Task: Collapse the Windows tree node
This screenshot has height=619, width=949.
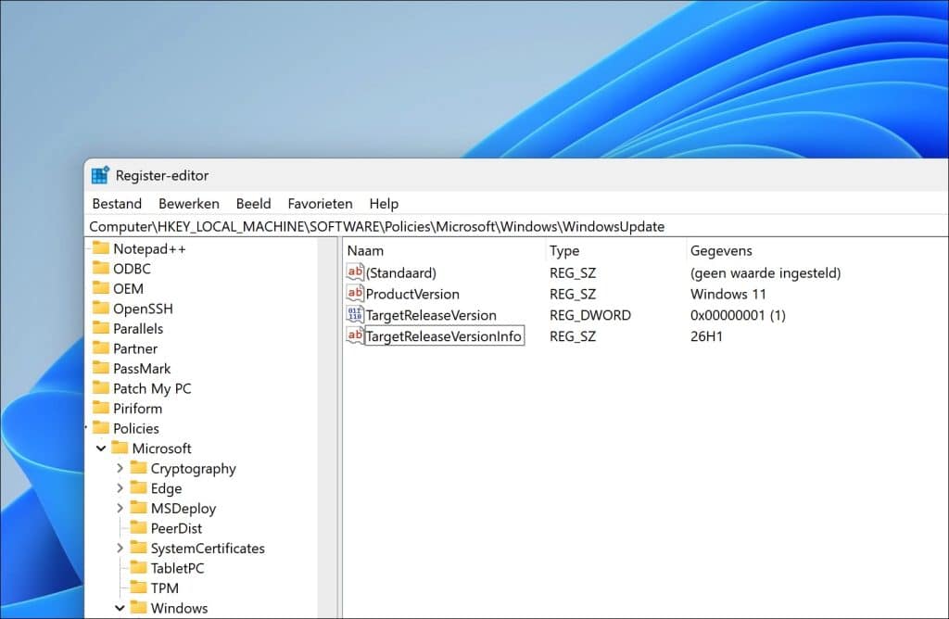Action: pyautogui.click(x=120, y=608)
